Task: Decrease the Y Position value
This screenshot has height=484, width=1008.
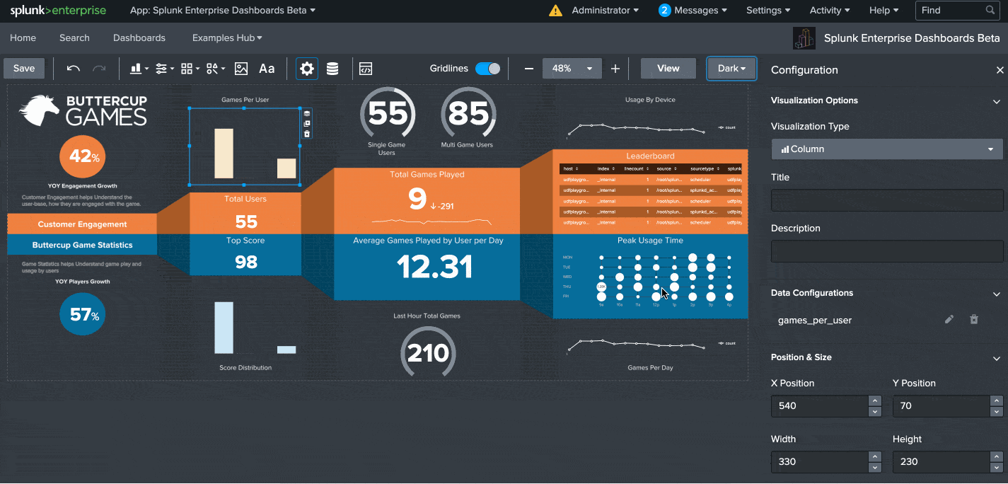Action: (x=997, y=412)
